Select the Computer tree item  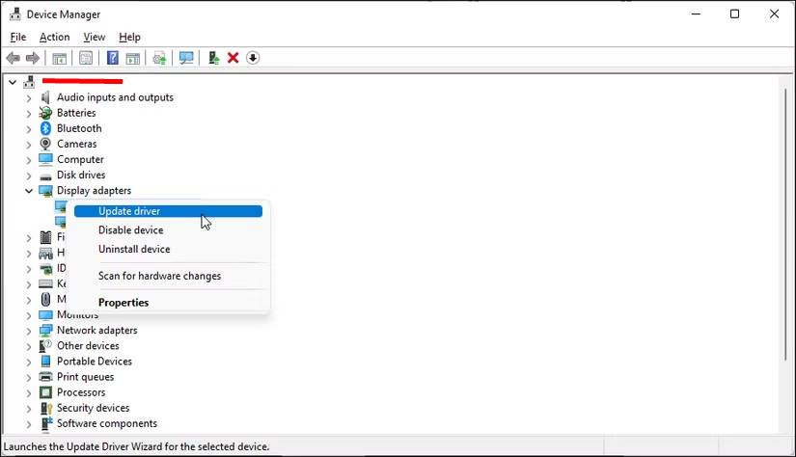(x=80, y=159)
